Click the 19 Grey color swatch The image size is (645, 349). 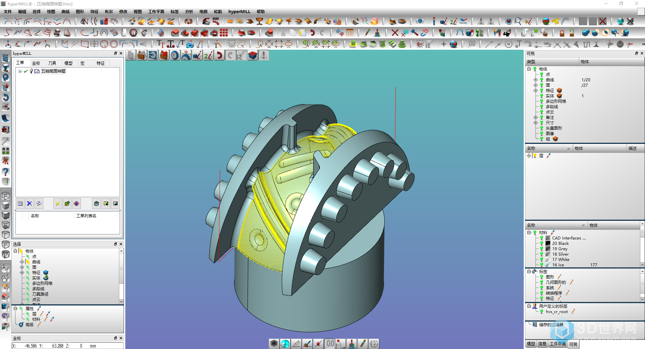[x=548, y=249]
